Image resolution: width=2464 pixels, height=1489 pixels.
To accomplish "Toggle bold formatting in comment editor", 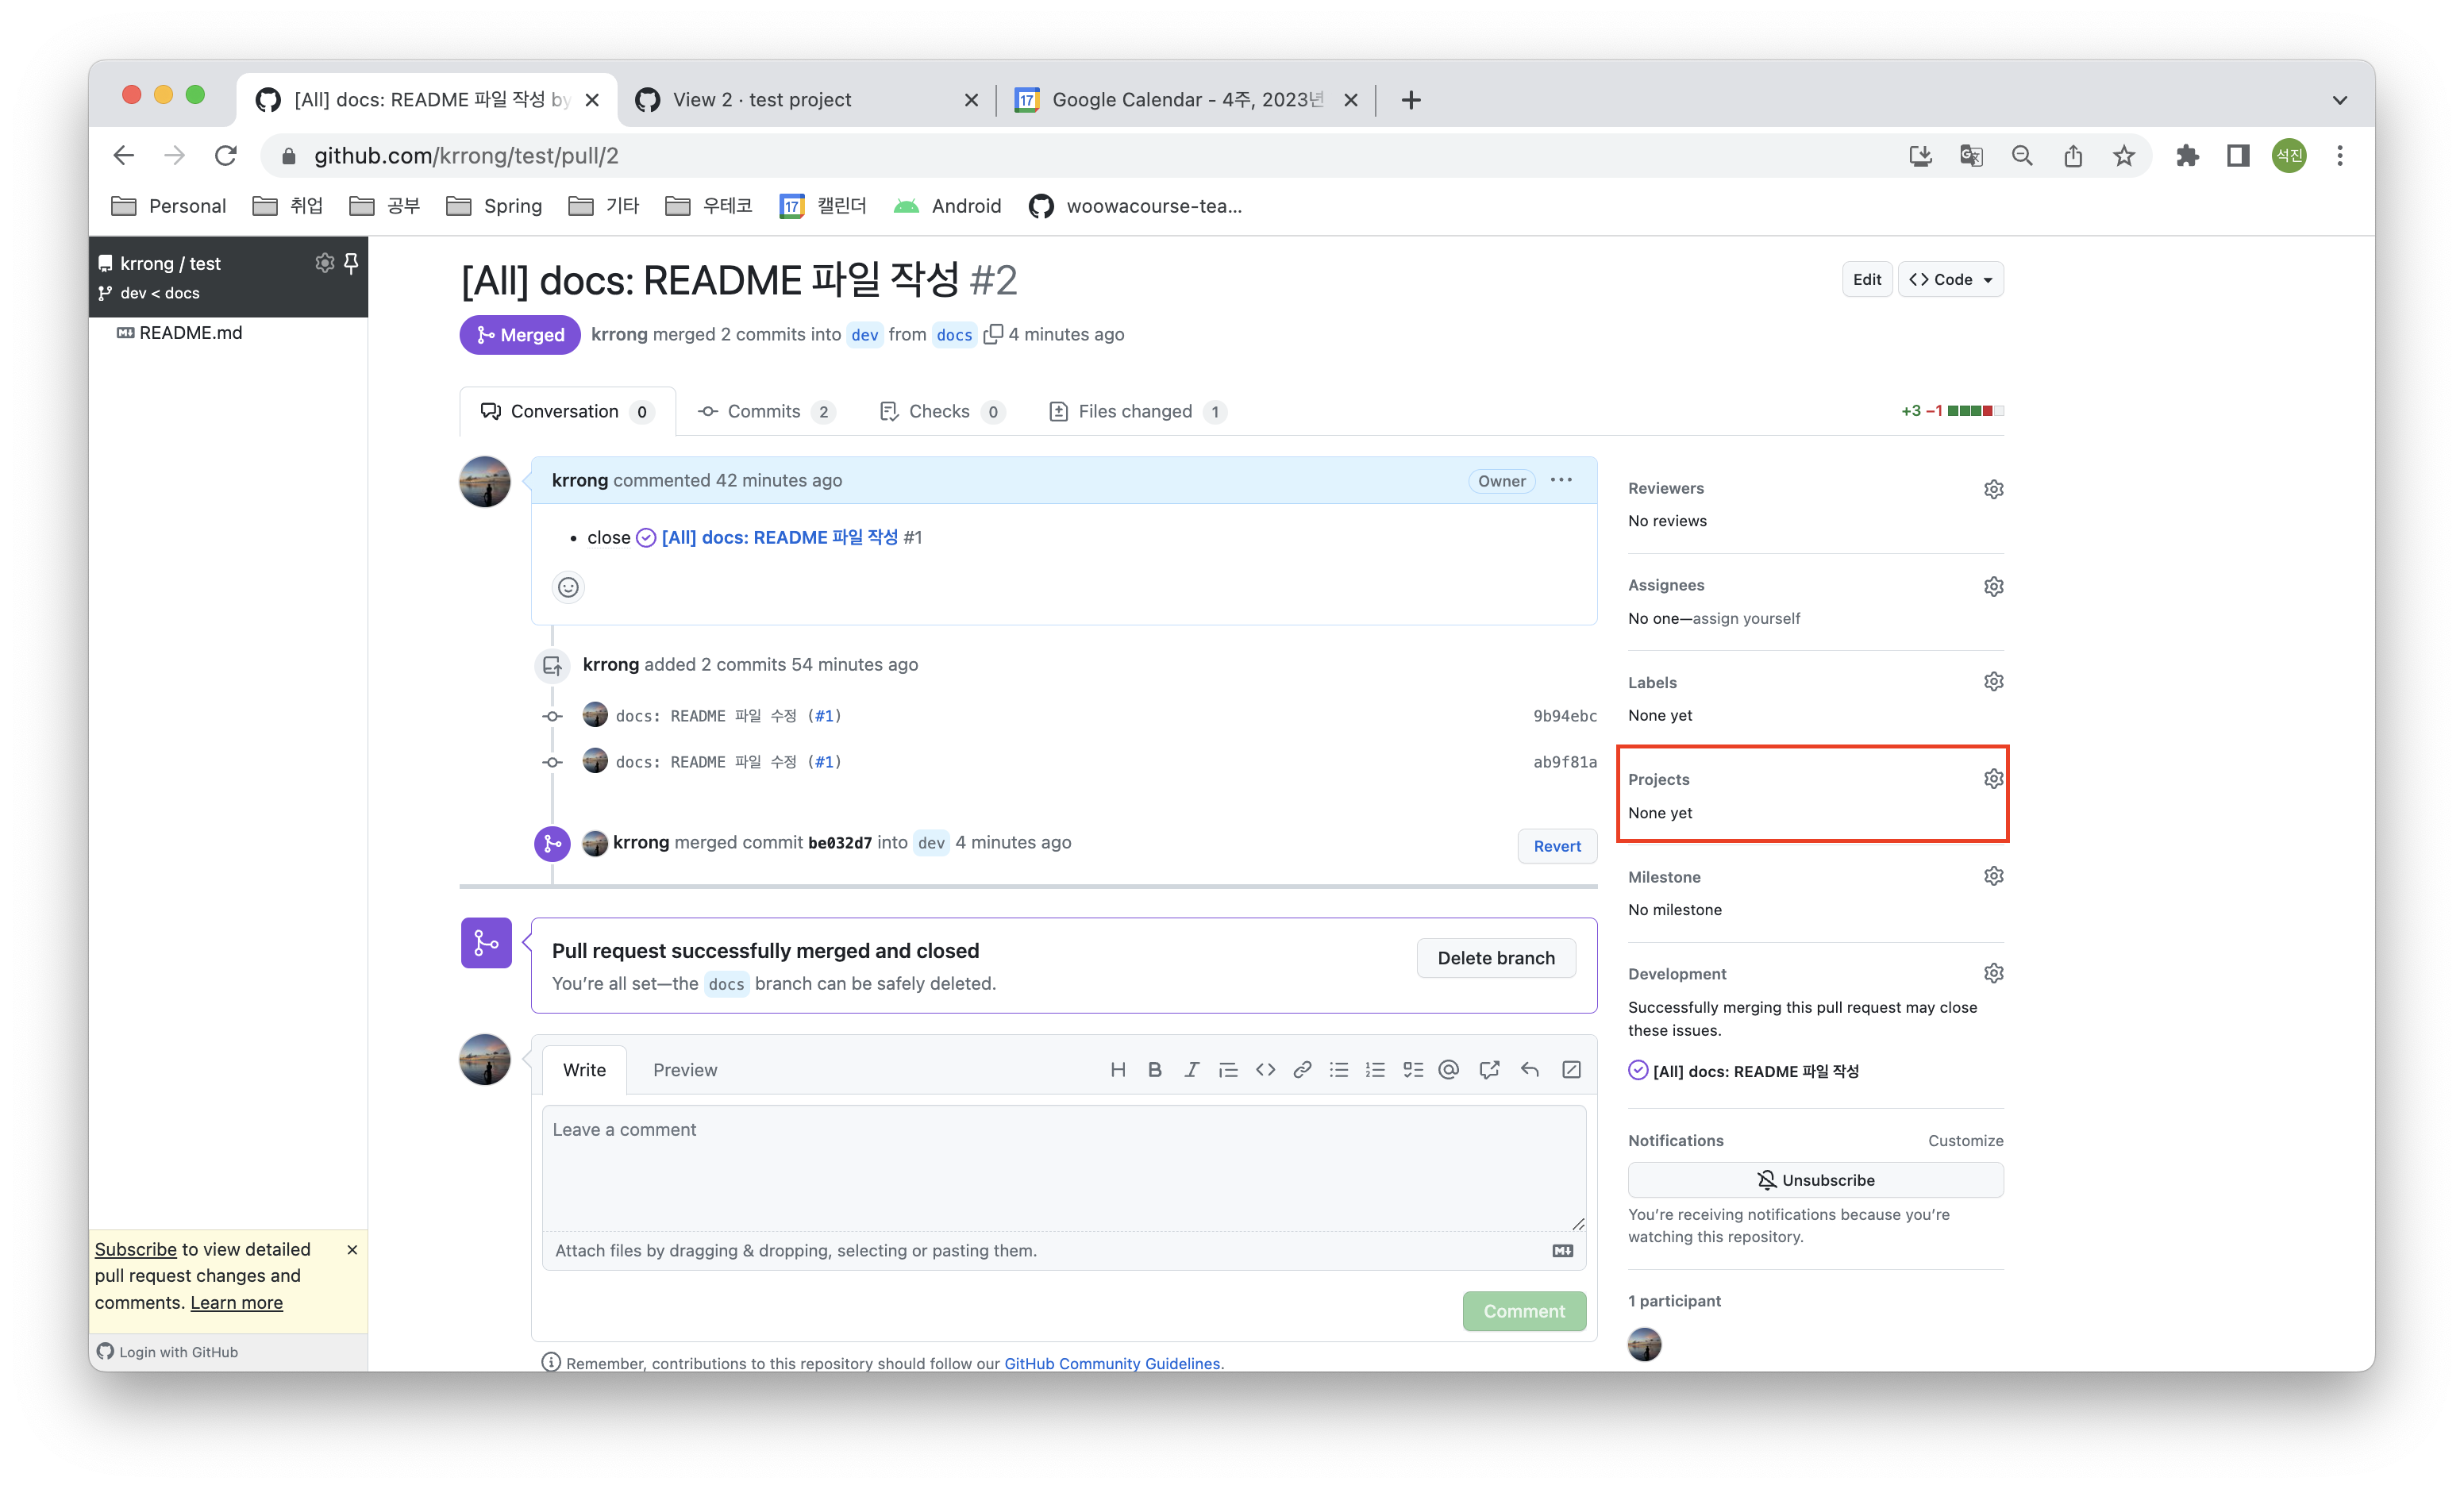I will [1155, 1070].
